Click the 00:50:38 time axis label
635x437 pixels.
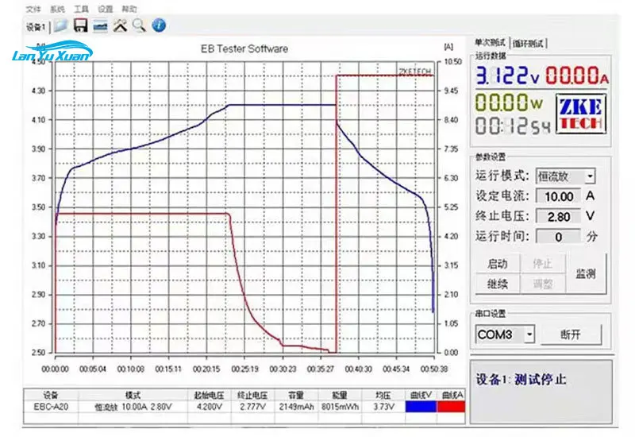[433, 369]
